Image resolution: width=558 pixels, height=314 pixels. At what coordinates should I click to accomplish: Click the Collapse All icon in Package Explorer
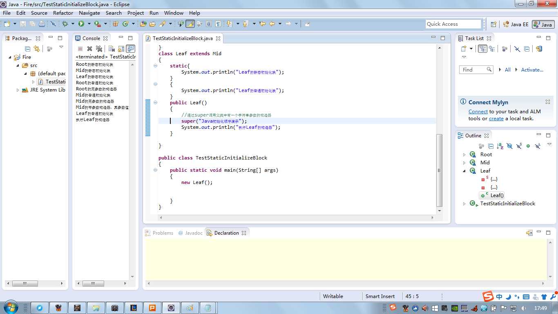[x=27, y=49]
